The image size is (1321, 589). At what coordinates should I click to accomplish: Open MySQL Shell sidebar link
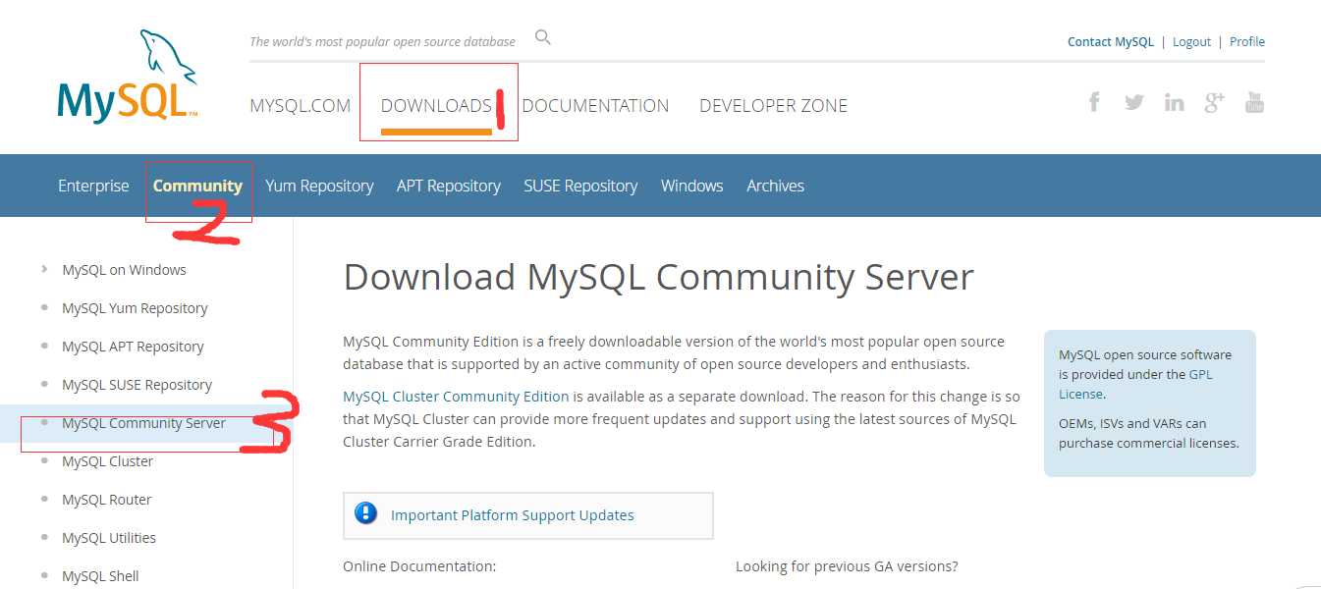pyautogui.click(x=100, y=576)
